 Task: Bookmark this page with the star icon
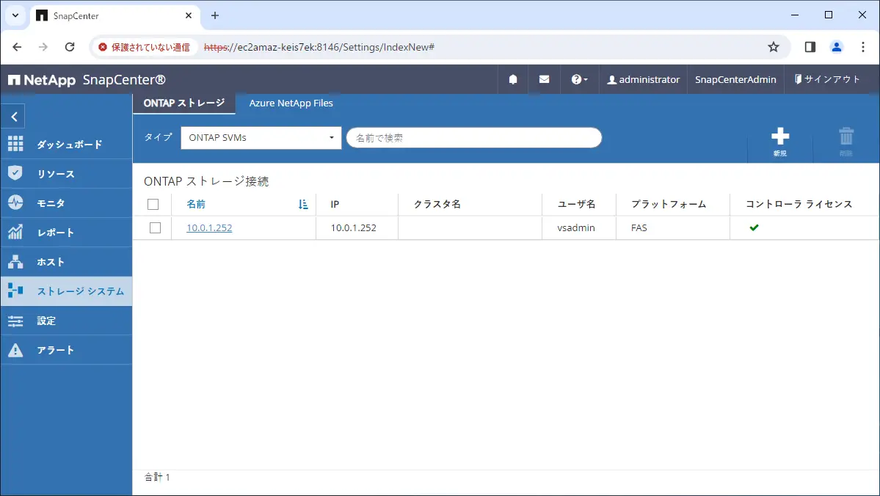click(x=774, y=47)
